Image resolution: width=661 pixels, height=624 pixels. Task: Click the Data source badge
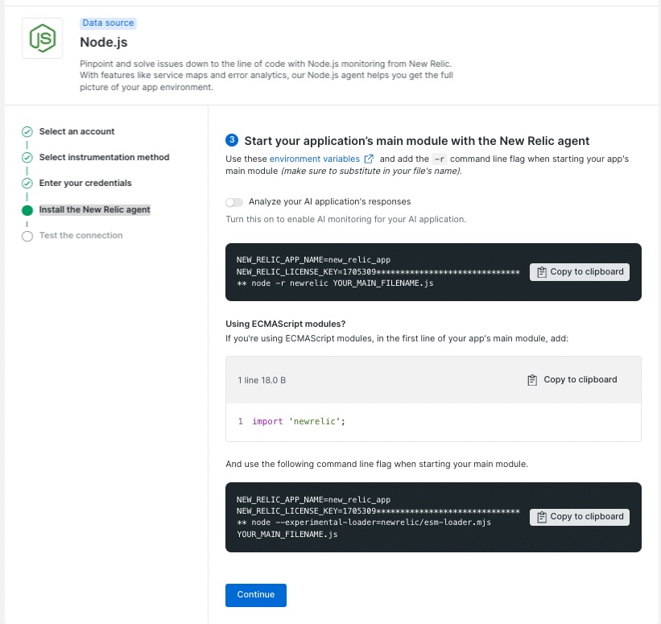[108, 23]
